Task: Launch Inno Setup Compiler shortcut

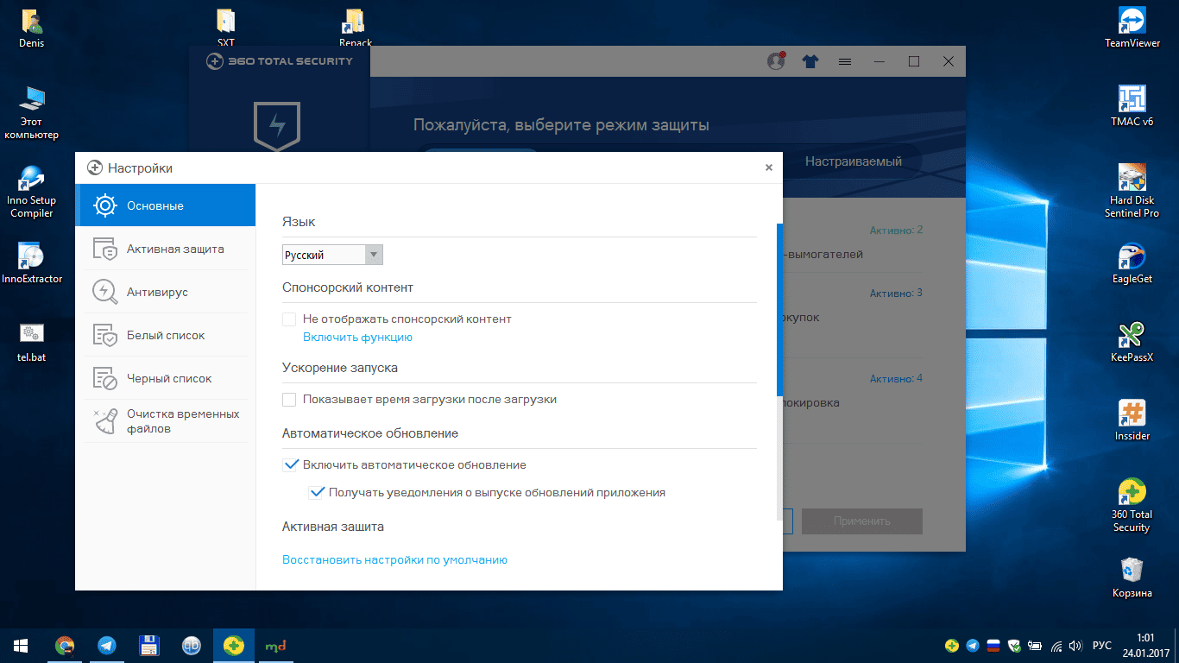Action: click(x=31, y=192)
